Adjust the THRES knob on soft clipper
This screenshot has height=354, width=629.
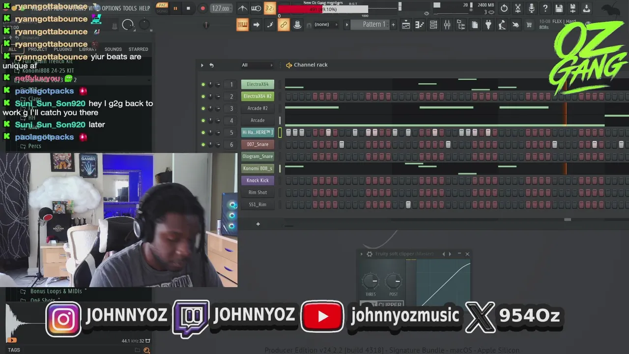coord(371,282)
